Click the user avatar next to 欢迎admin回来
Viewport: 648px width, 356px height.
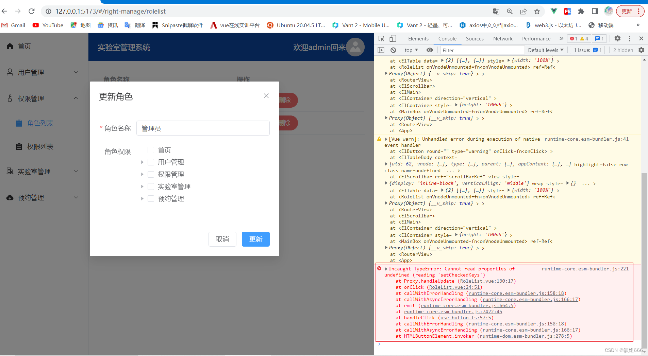click(x=355, y=47)
